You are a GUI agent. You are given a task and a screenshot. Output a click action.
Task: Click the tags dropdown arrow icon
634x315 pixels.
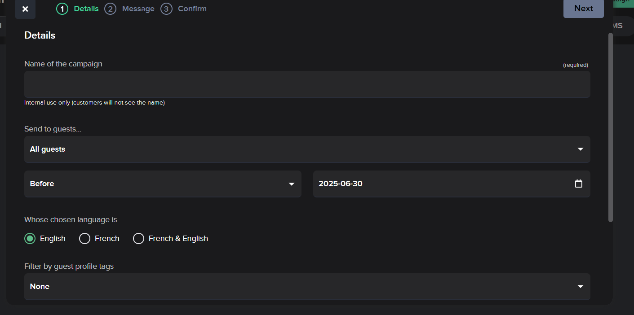(580, 287)
